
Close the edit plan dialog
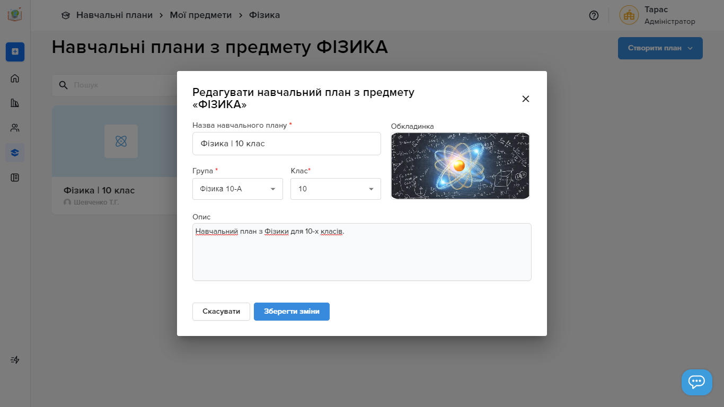click(x=526, y=99)
